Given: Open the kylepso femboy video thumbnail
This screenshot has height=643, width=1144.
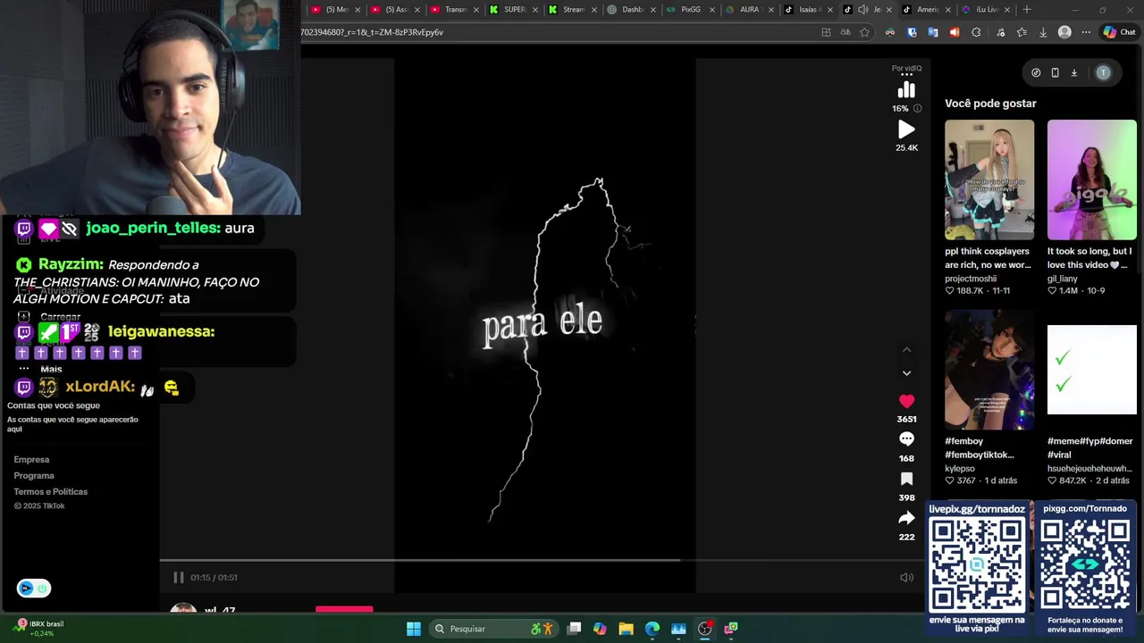Looking at the screenshot, I should click(x=989, y=370).
